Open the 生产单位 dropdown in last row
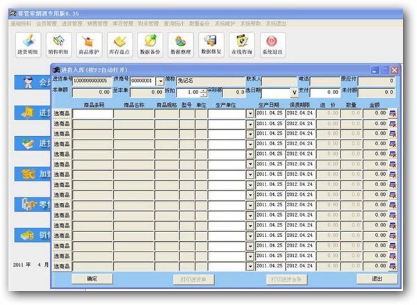The width and height of the screenshot is (417, 305). (250, 266)
